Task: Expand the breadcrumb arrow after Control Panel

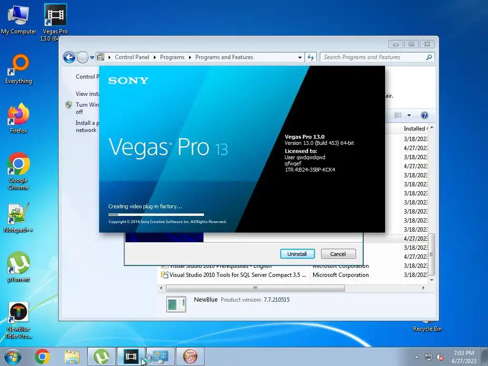Action: click(x=155, y=57)
